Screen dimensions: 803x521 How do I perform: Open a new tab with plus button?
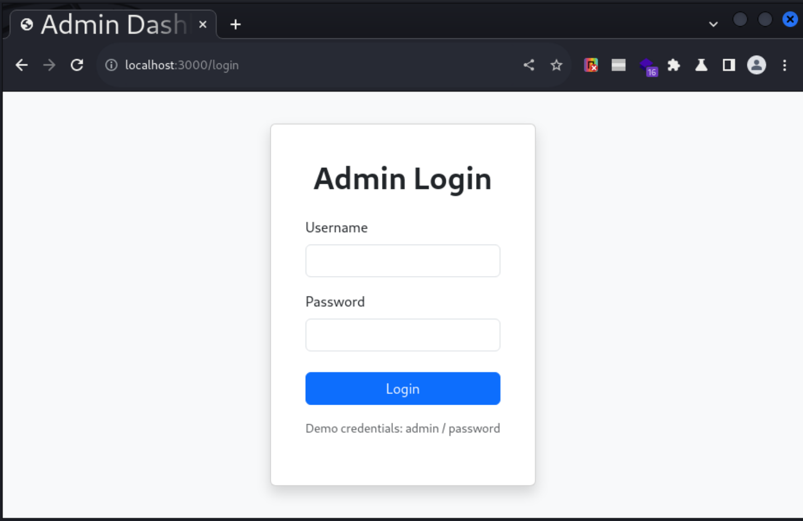236,24
